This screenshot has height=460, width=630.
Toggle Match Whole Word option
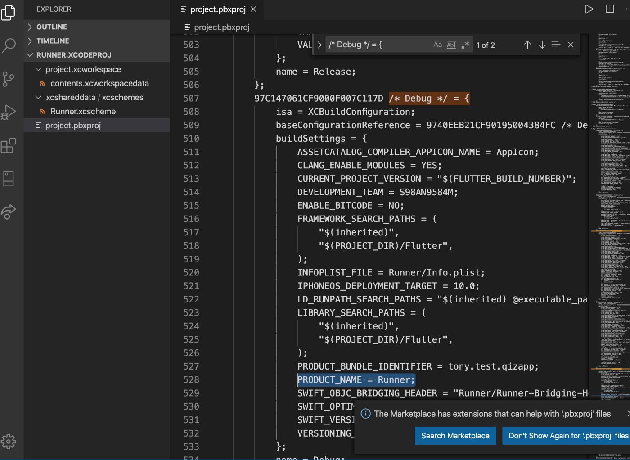click(451, 45)
